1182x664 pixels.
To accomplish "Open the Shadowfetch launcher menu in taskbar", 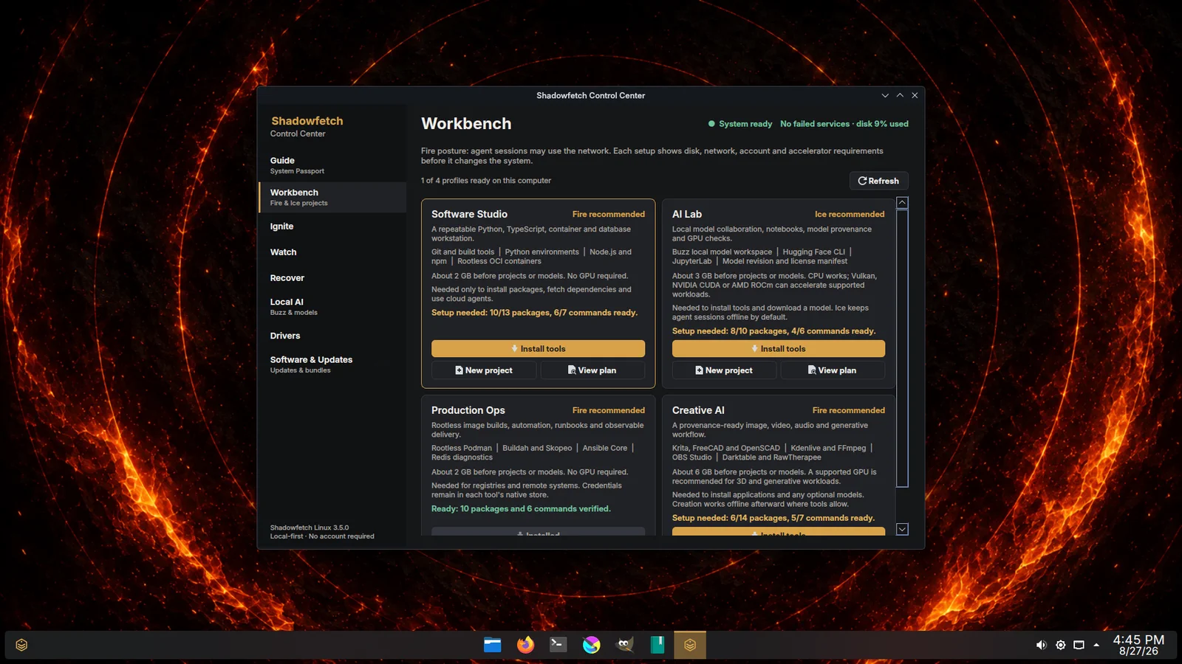I will 21,645.
